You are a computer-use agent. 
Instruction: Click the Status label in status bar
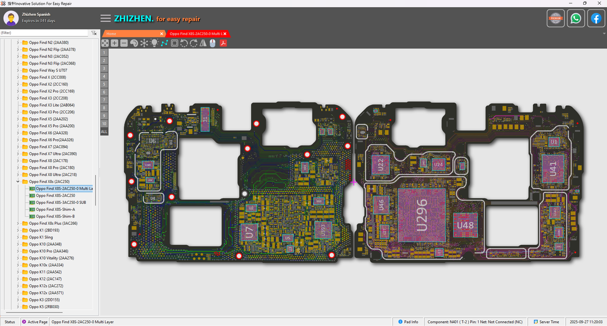click(9, 322)
